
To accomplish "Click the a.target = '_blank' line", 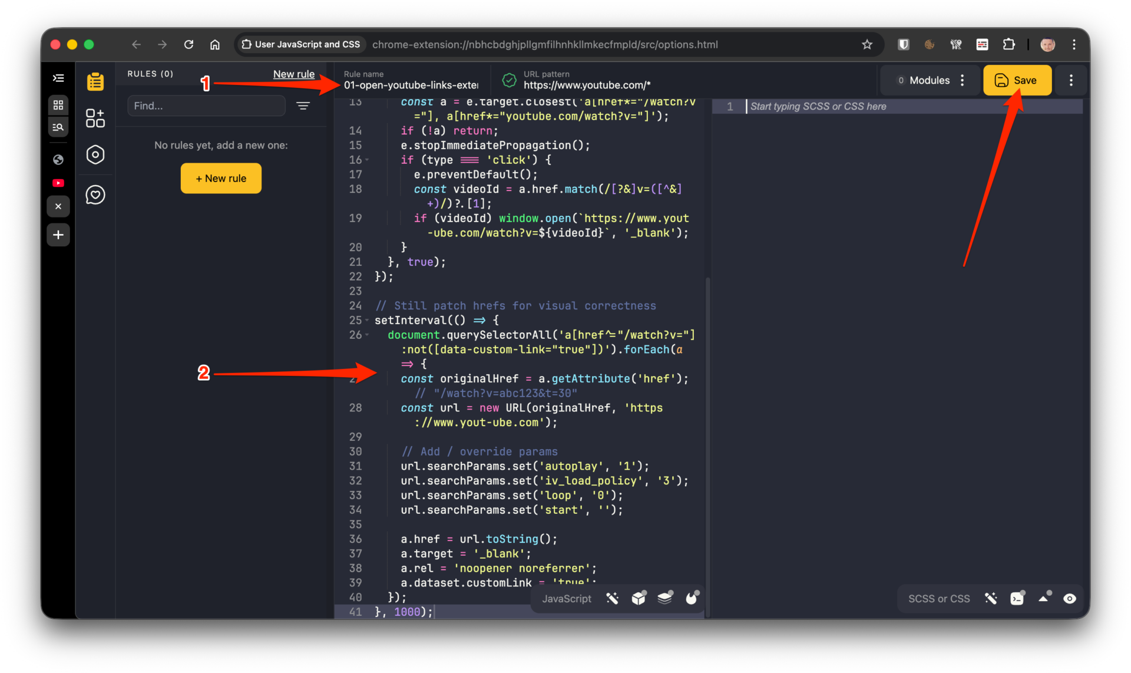I will click(466, 554).
